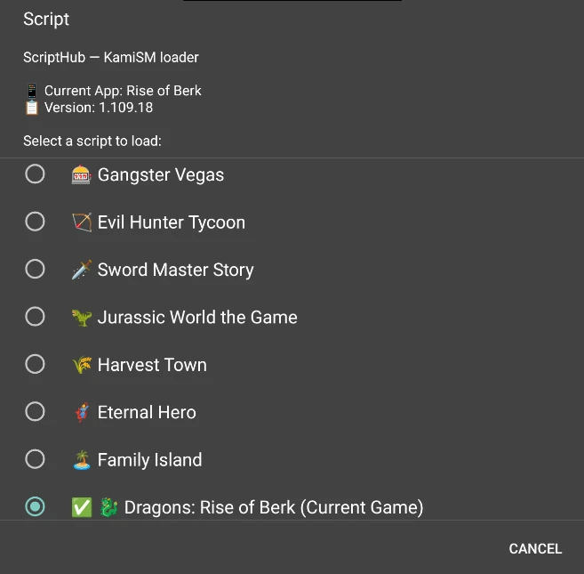Select the Family Island radio button

click(35, 459)
